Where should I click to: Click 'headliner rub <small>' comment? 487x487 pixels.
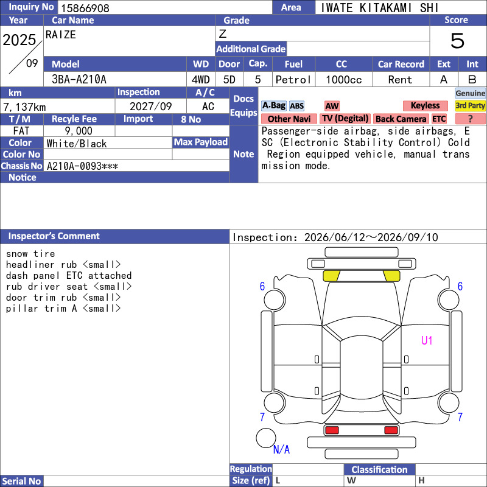tap(63, 265)
